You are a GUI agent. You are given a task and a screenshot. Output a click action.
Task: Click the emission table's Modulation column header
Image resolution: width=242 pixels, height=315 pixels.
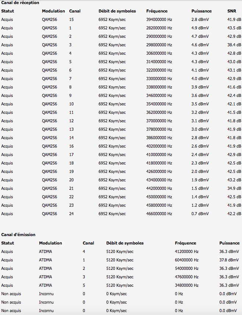(50, 243)
